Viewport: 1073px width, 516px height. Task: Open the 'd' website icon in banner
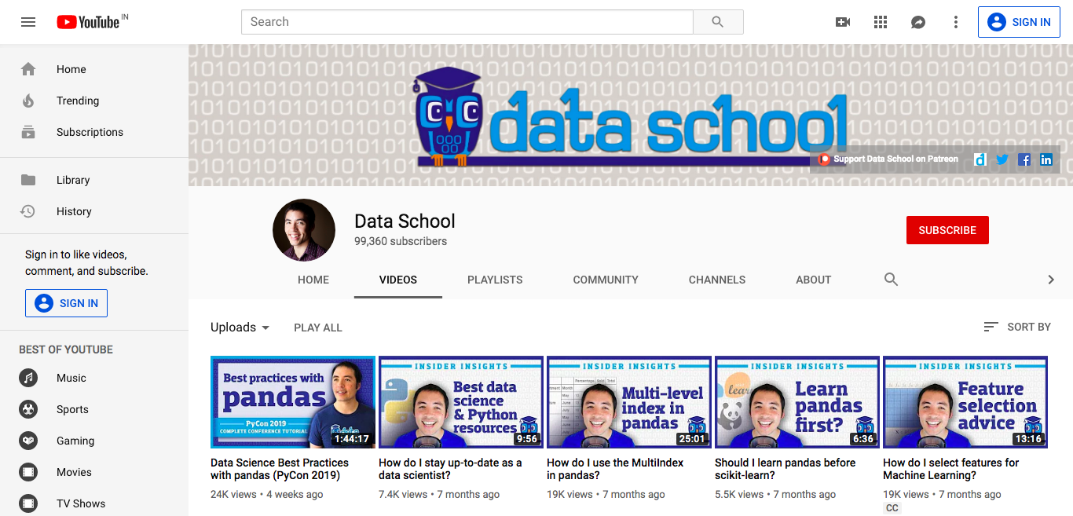pos(980,159)
